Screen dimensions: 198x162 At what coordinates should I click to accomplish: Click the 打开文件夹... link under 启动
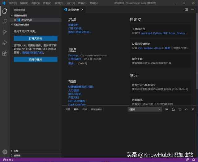75,28
